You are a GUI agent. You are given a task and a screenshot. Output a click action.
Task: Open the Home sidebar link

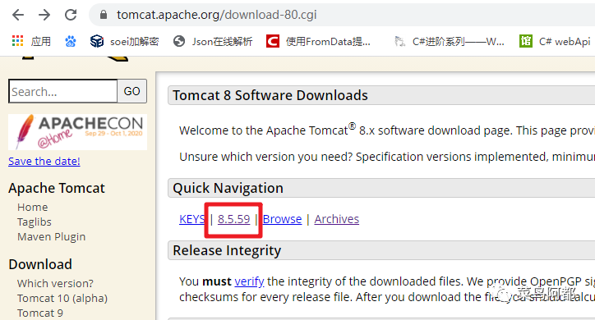click(33, 207)
